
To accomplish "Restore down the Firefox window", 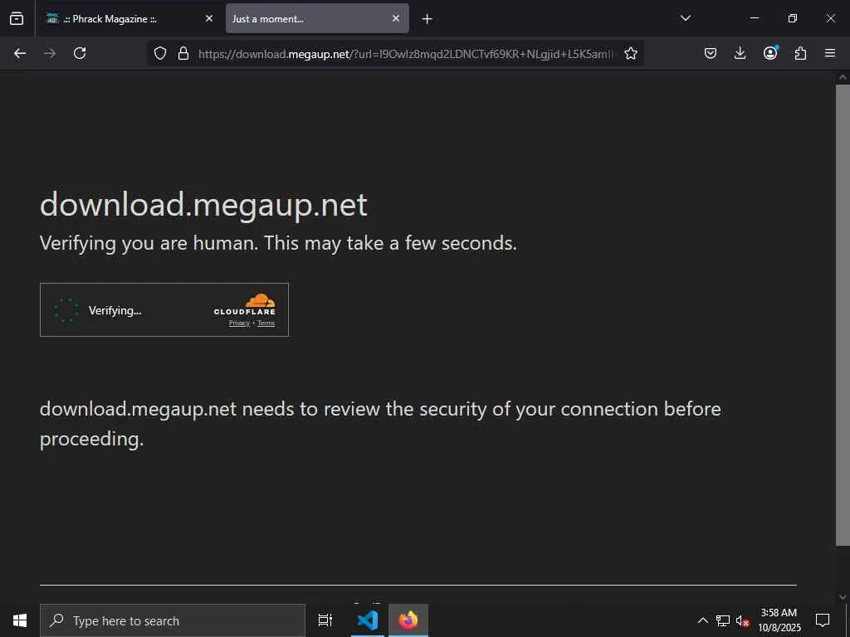I will pos(793,18).
